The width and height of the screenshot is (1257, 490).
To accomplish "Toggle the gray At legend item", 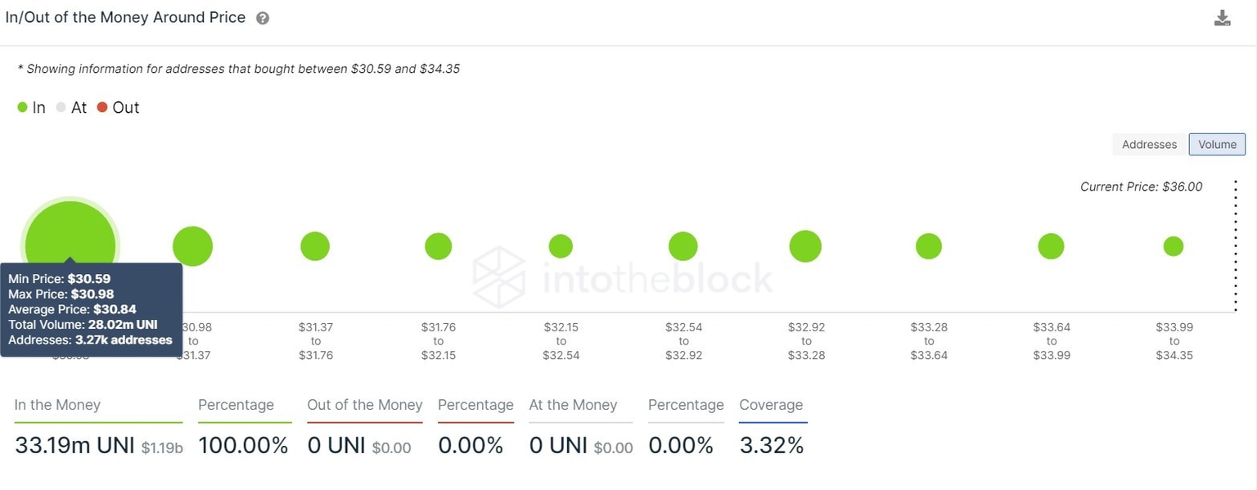I will pyautogui.click(x=71, y=108).
